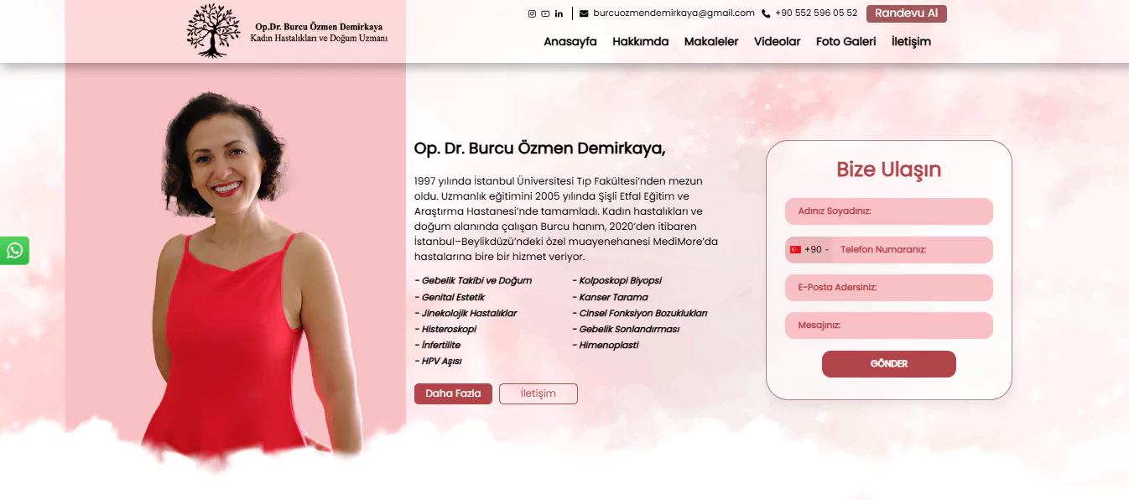
Task: Go to the Anasayfa menu item
Action: (570, 42)
